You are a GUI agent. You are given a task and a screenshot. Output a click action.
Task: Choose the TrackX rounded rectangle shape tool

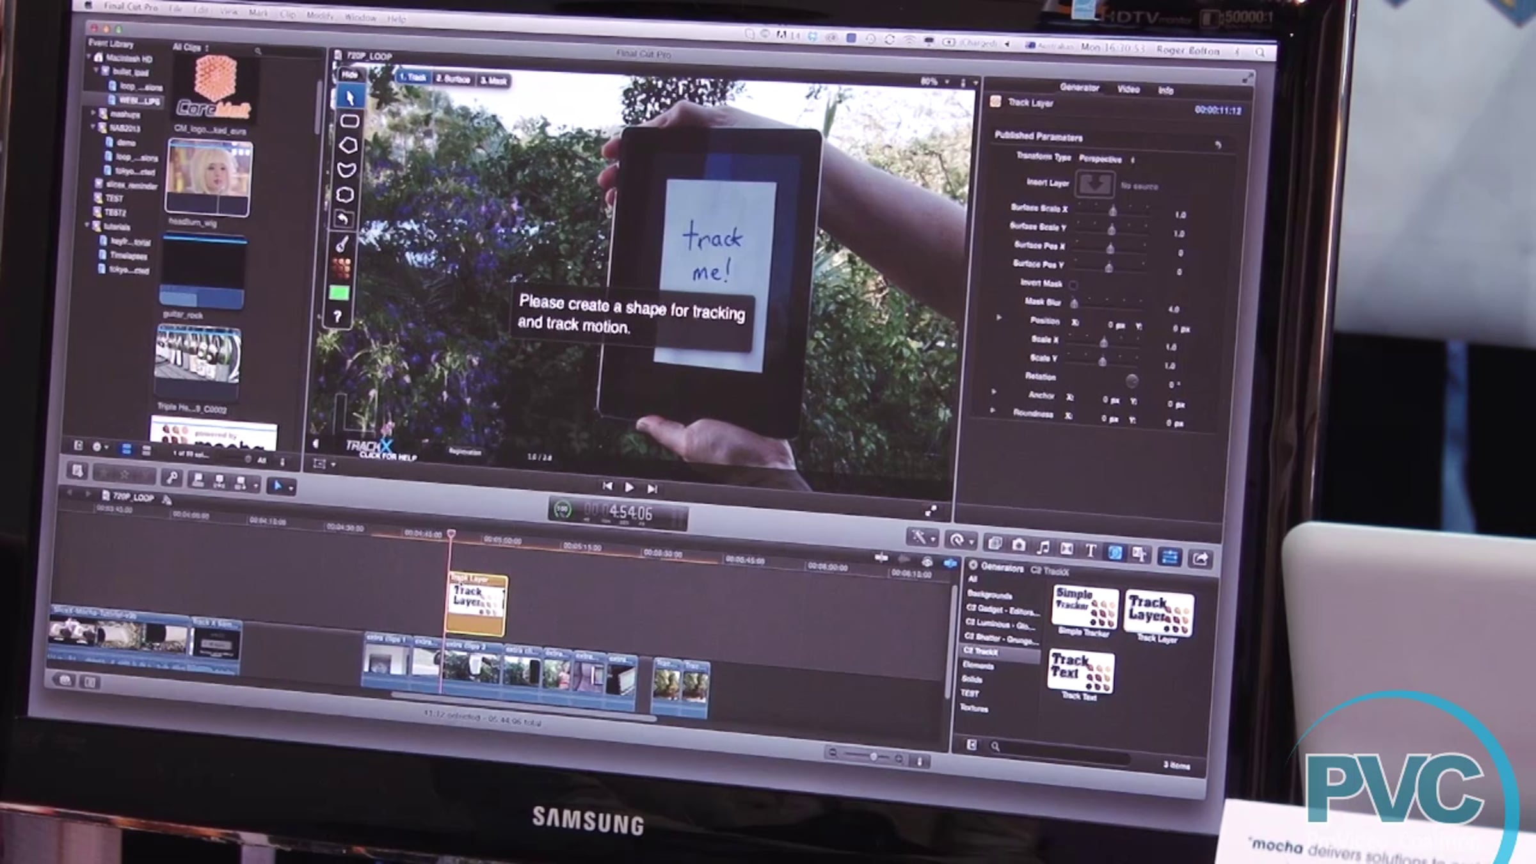pos(349,121)
